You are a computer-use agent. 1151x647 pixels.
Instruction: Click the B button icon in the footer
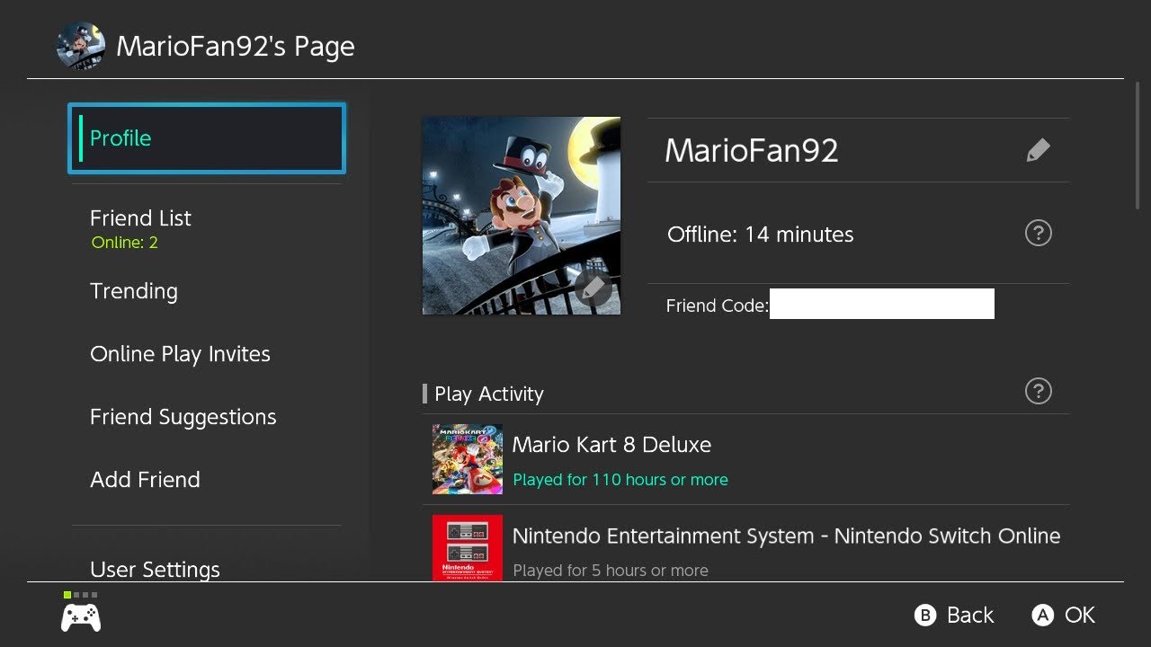(x=925, y=616)
